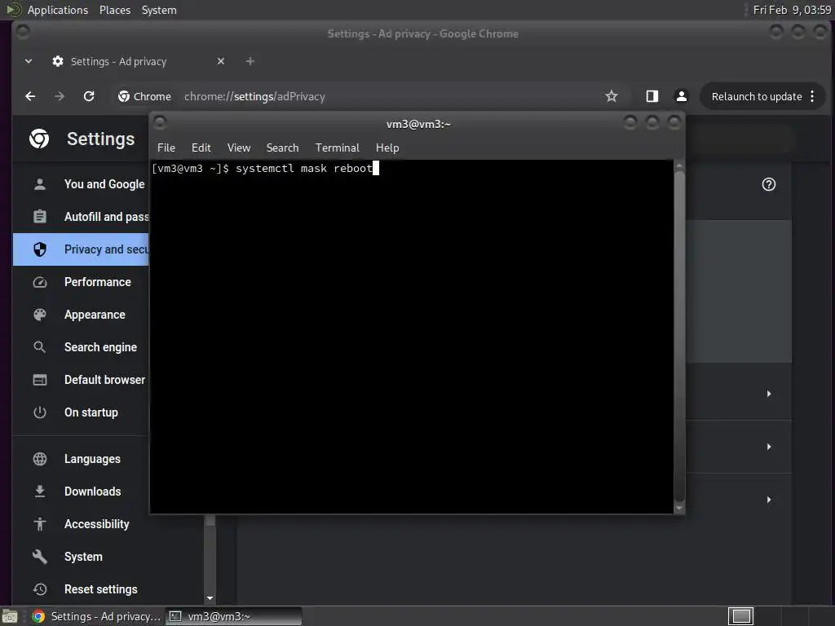Image resolution: width=835 pixels, height=626 pixels.
Task: Click the Chrome forward navigation arrow
Action: point(60,96)
